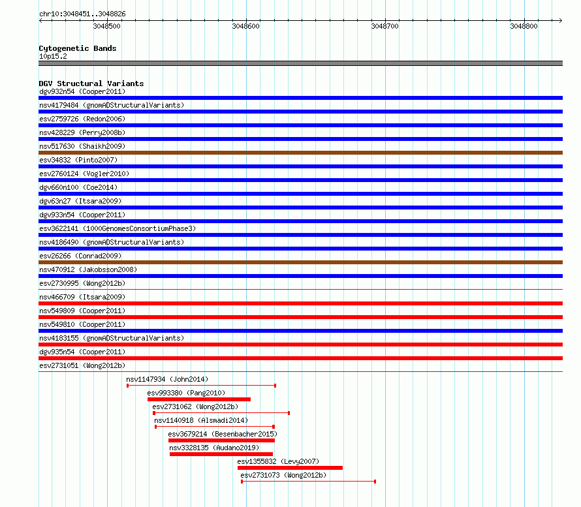Click the brown bar under nsv517630 (Shaikh2009)
Image resolution: width=581 pixels, height=507 pixels.
pyautogui.click(x=300, y=153)
